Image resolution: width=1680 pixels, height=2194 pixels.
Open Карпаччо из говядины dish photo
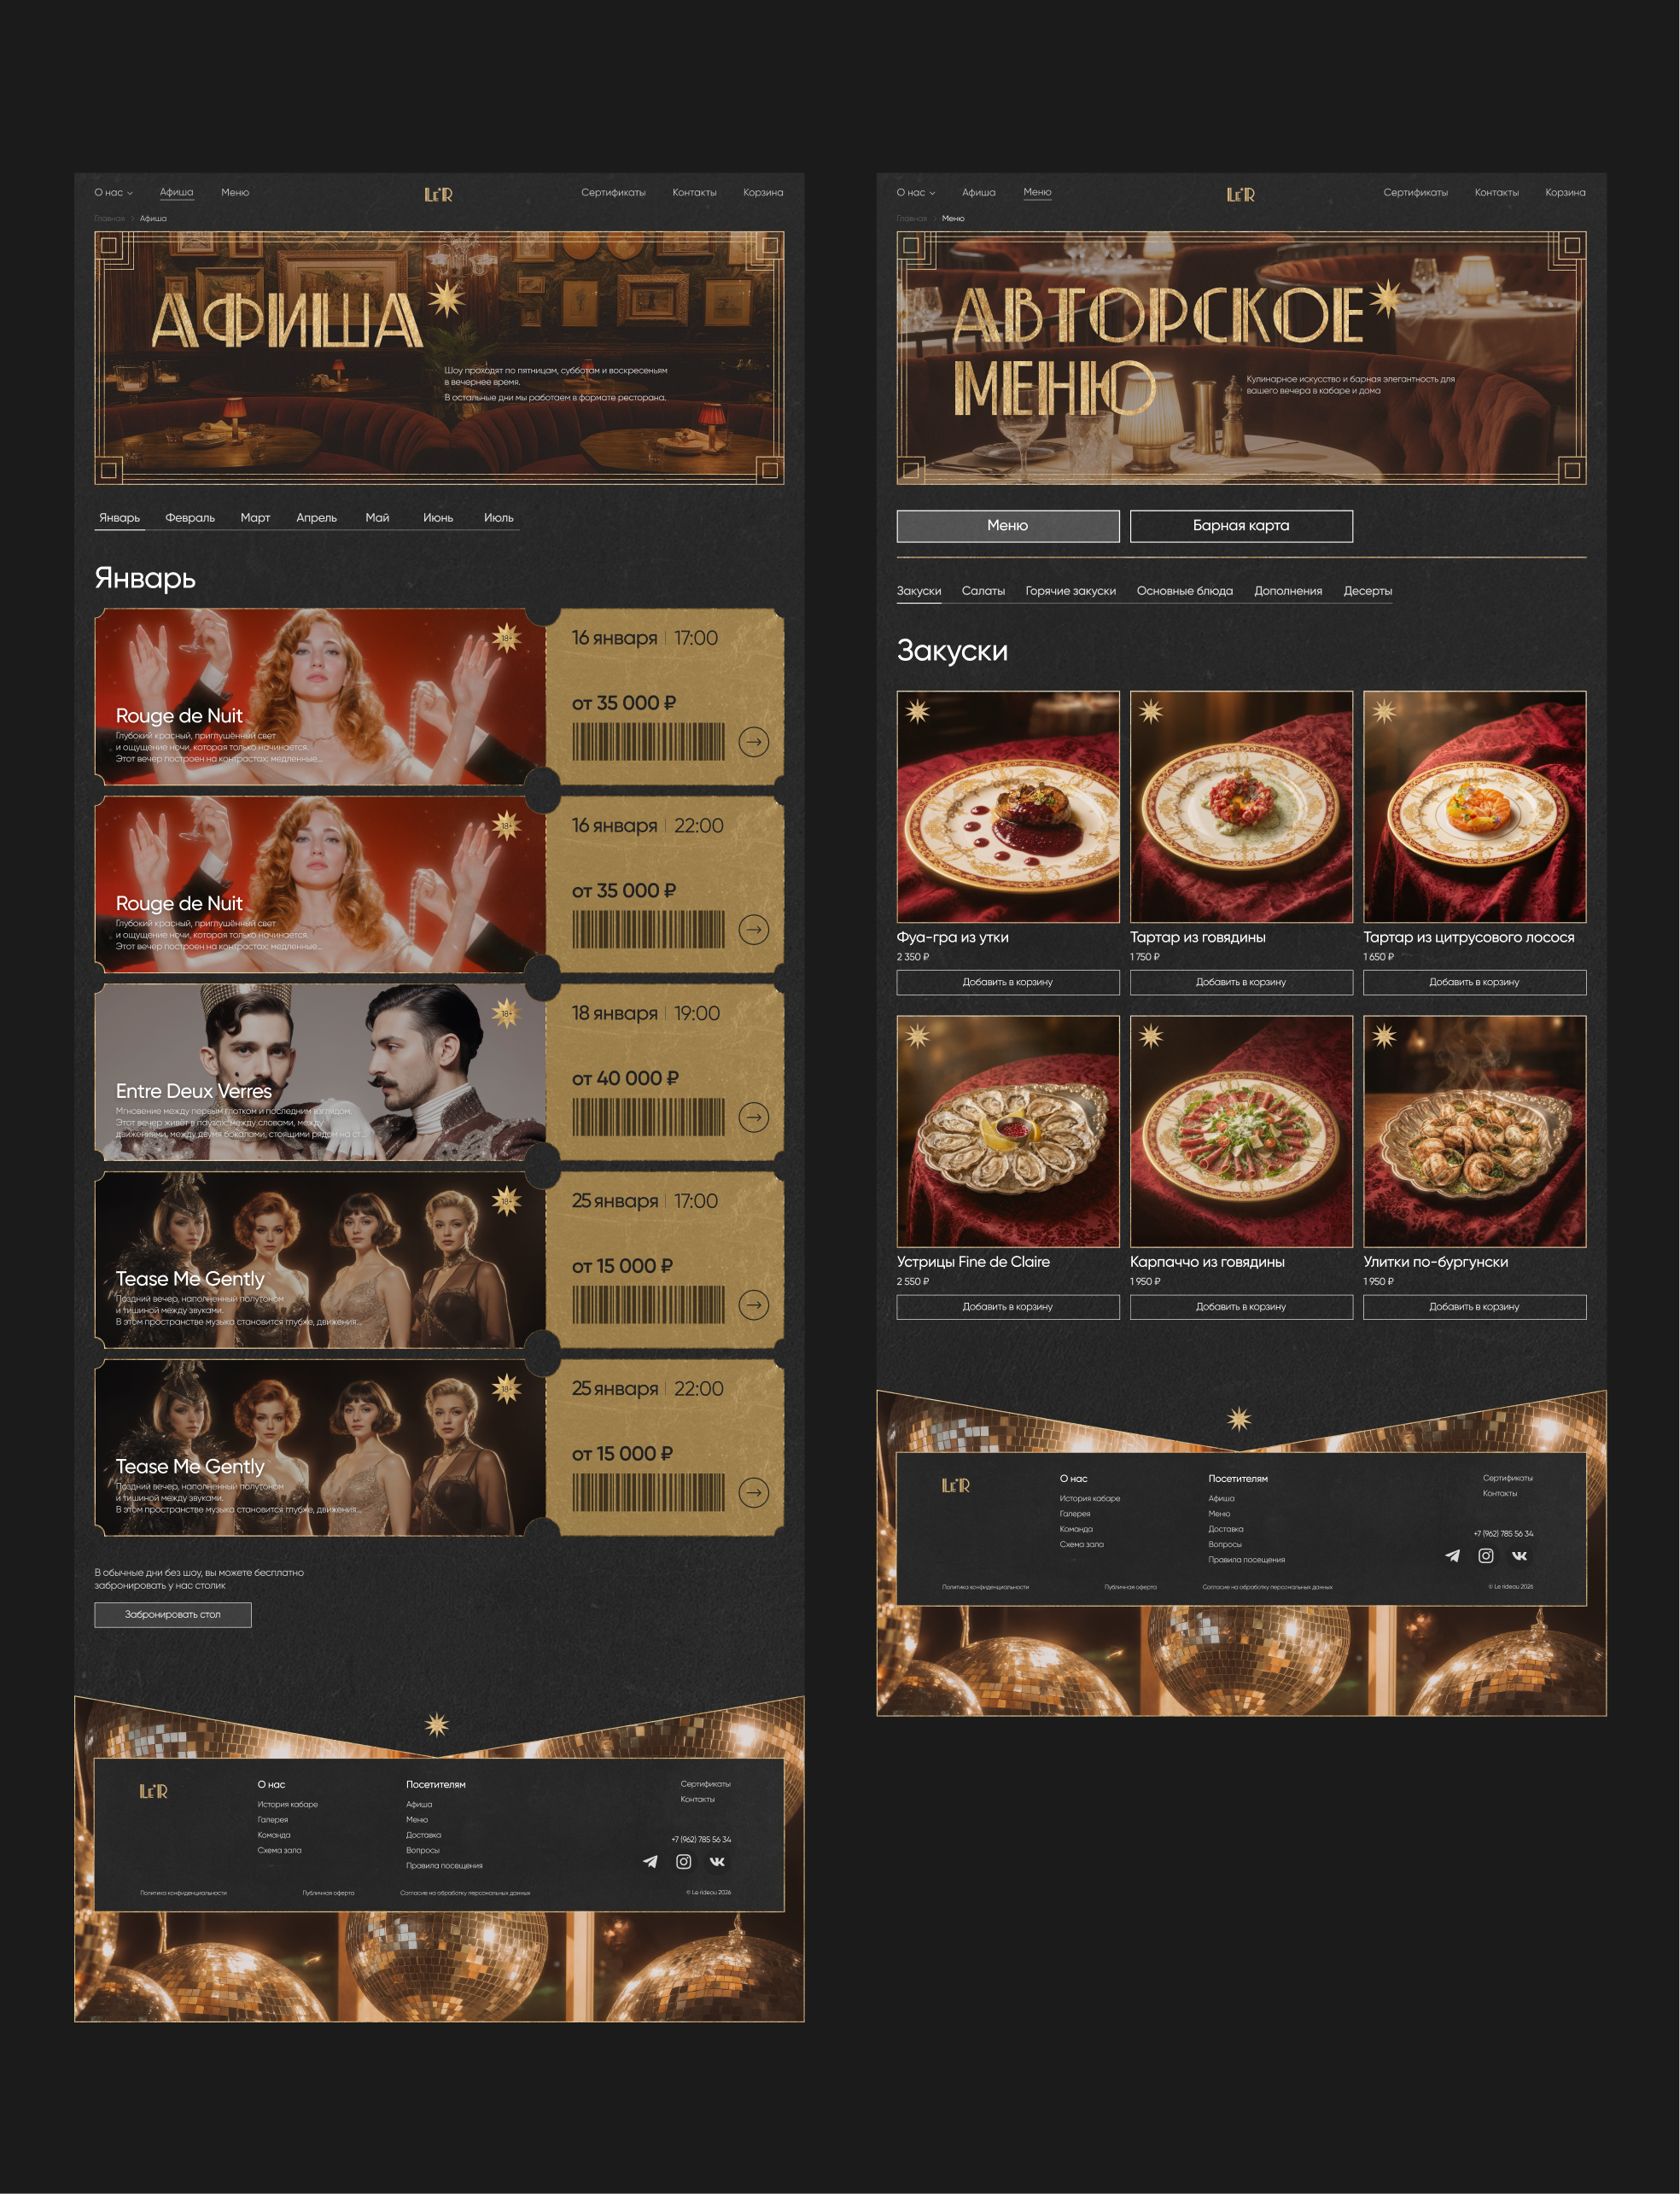click(1241, 1131)
